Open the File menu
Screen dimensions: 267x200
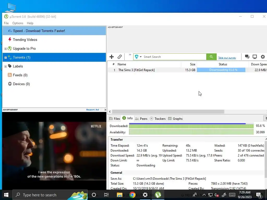6,23
